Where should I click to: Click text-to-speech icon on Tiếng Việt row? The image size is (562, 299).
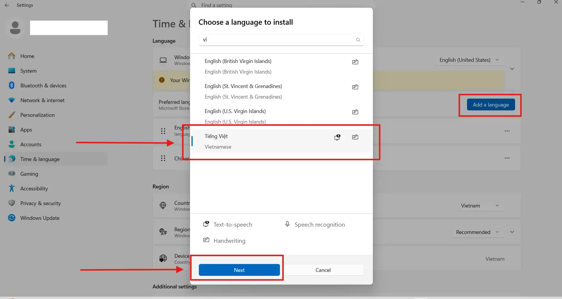coord(337,137)
